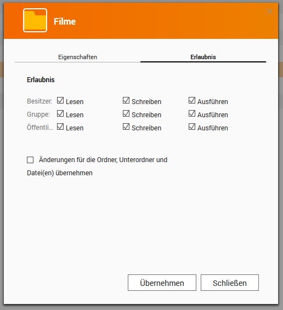Uncheck Öffentlich Lesen checkbox
This screenshot has width=283, height=310.
pyautogui.click(x=60, y=127)
